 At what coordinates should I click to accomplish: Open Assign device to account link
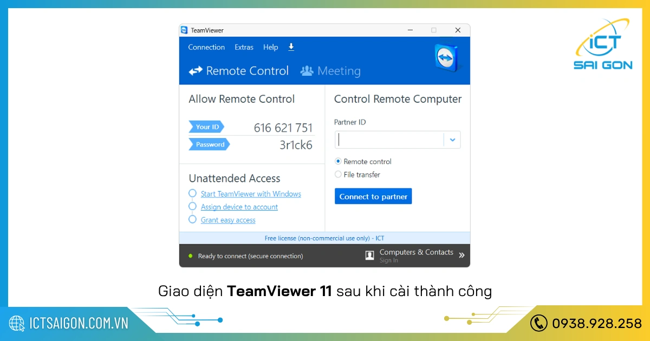click(x=239, y=207)
